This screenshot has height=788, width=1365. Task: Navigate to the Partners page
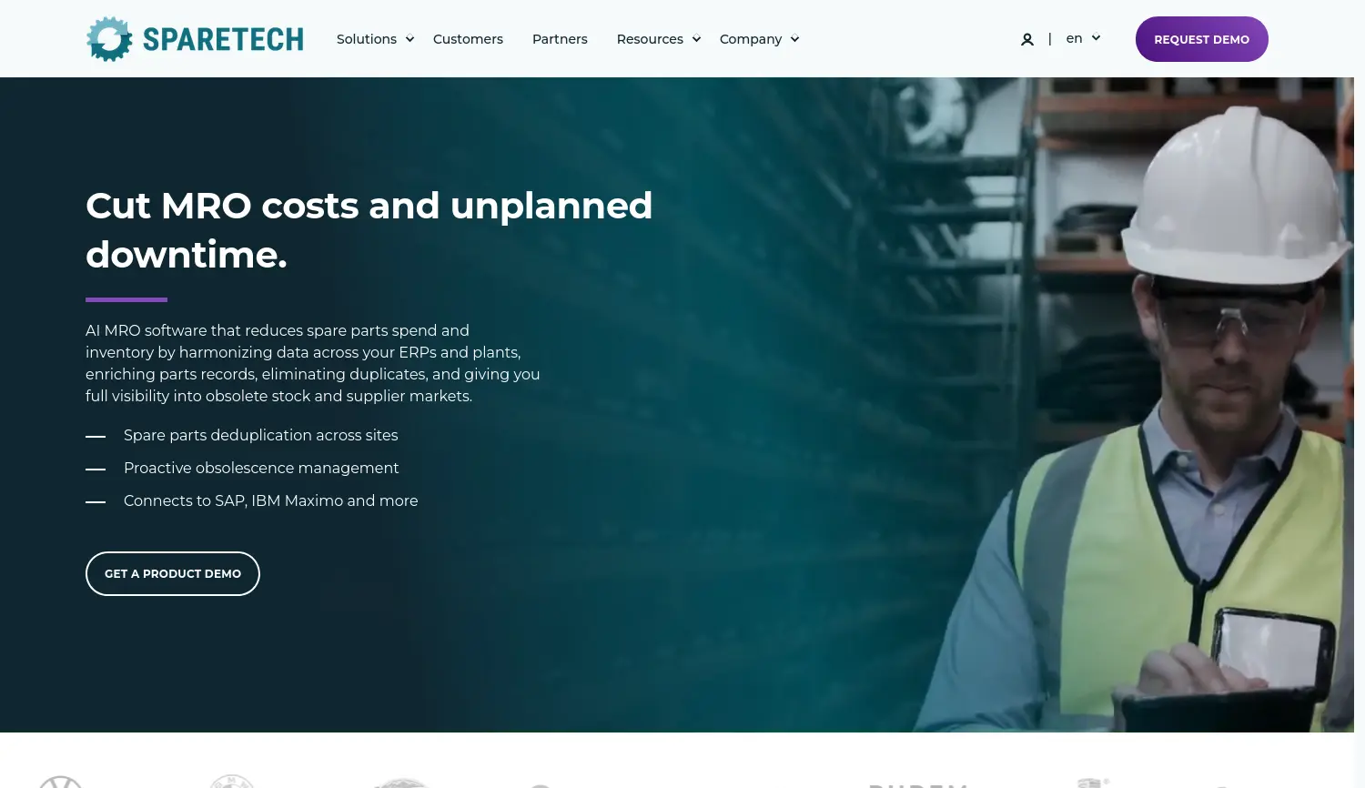(x=560, y=39)
